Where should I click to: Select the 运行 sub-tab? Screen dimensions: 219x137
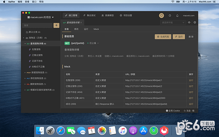(x=86, y=29)
